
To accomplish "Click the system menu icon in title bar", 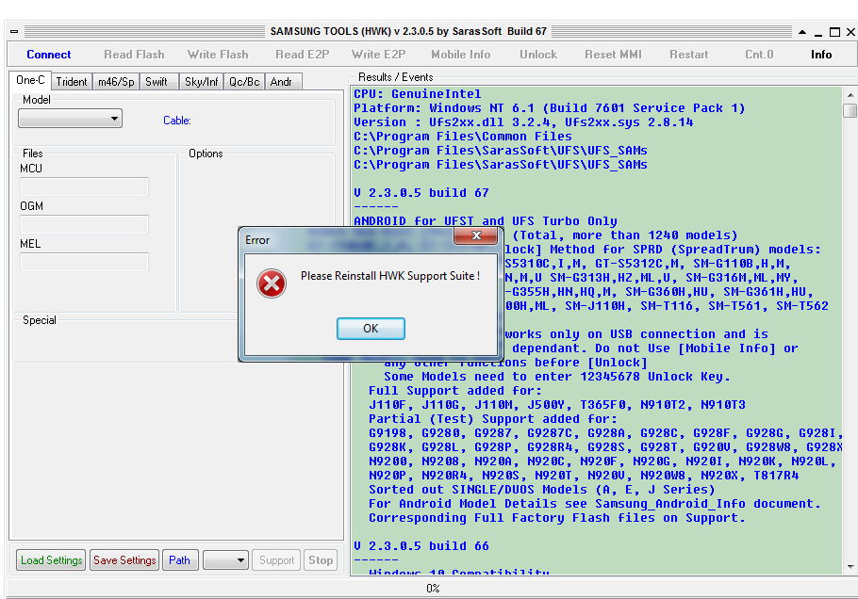I will coord(14,32).
